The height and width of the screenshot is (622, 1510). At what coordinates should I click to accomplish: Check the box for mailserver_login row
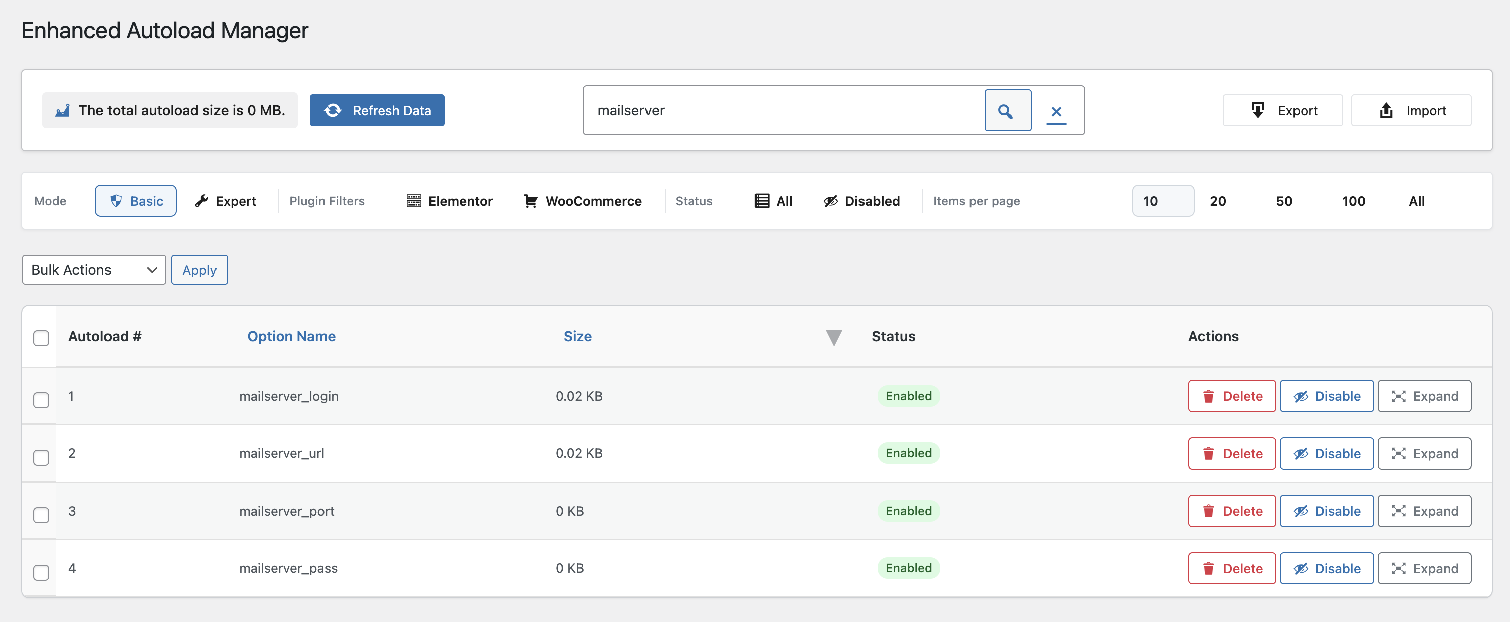[41, 400]
